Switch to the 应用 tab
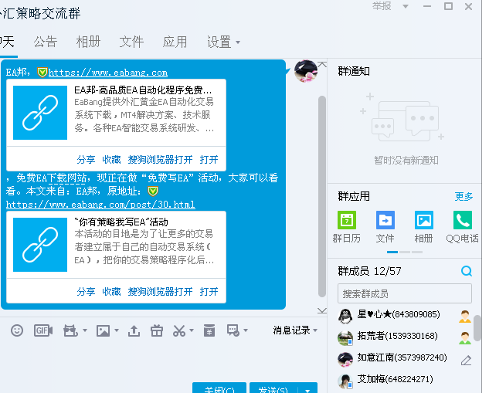Screen dimensions: 489x393 pyautogui.click(x=175, y=42)
